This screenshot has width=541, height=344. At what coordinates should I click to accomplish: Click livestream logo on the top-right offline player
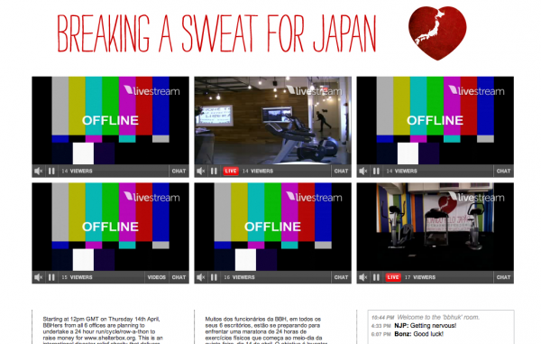476,91
